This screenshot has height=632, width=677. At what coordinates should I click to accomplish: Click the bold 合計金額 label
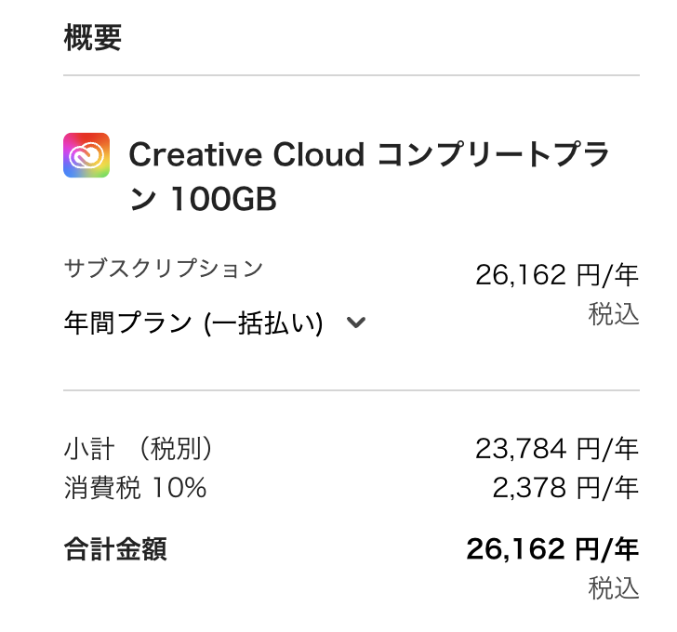(x=115, y=549)
